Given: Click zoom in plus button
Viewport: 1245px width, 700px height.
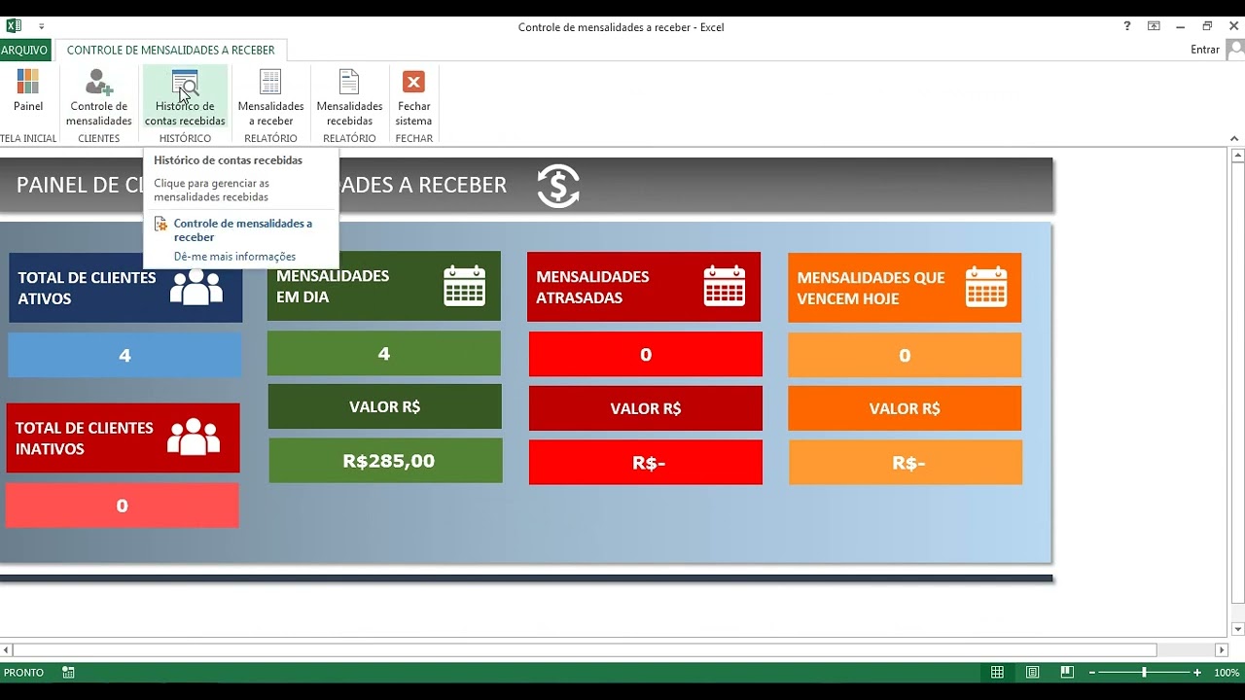Looking at the screenshot, I should (x=1196, y=672).
